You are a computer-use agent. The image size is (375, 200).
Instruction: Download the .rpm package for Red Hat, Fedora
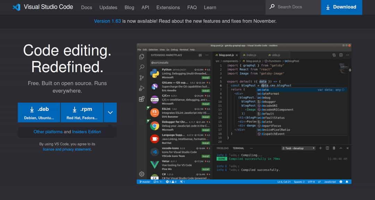coord(82,112)
